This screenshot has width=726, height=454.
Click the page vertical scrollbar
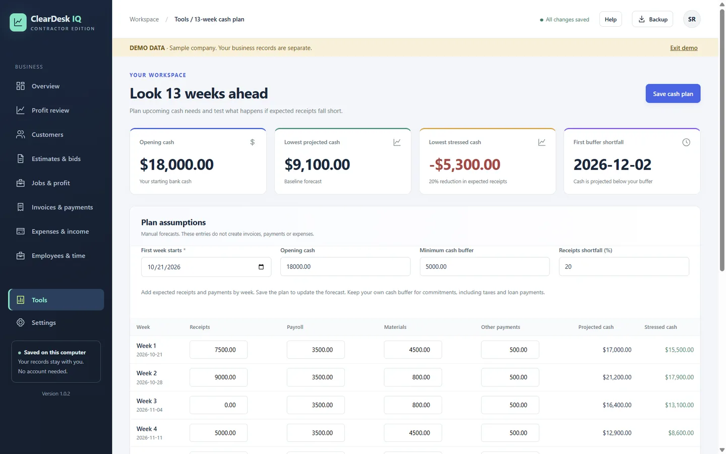point(722,140)
